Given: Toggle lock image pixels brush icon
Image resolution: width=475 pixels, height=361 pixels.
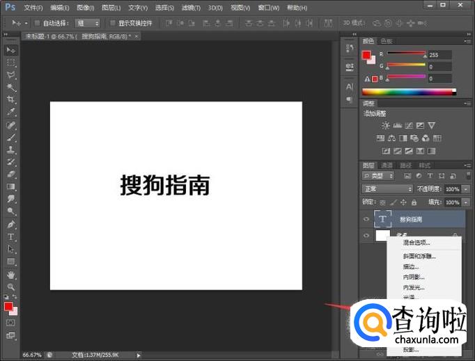Looking at the screenshot, I should (x=393, y=202).
